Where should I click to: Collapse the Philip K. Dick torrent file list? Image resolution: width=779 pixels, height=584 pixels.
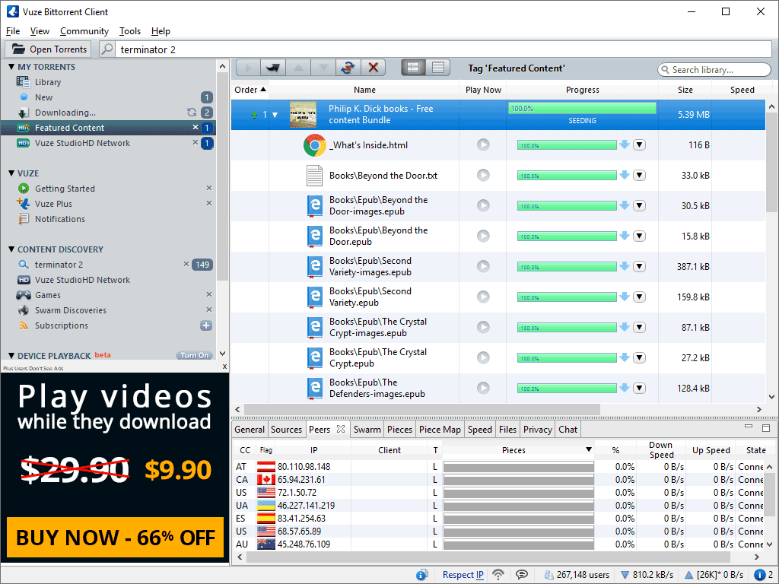click(x=275, y=116)
